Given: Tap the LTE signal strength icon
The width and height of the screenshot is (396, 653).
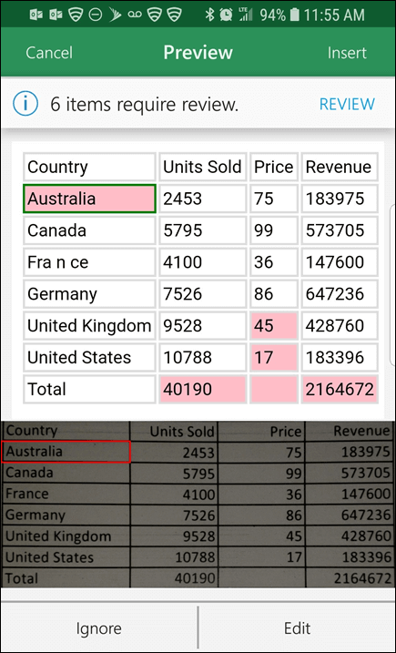Looking at the screenshot, I should coord(245,15).
